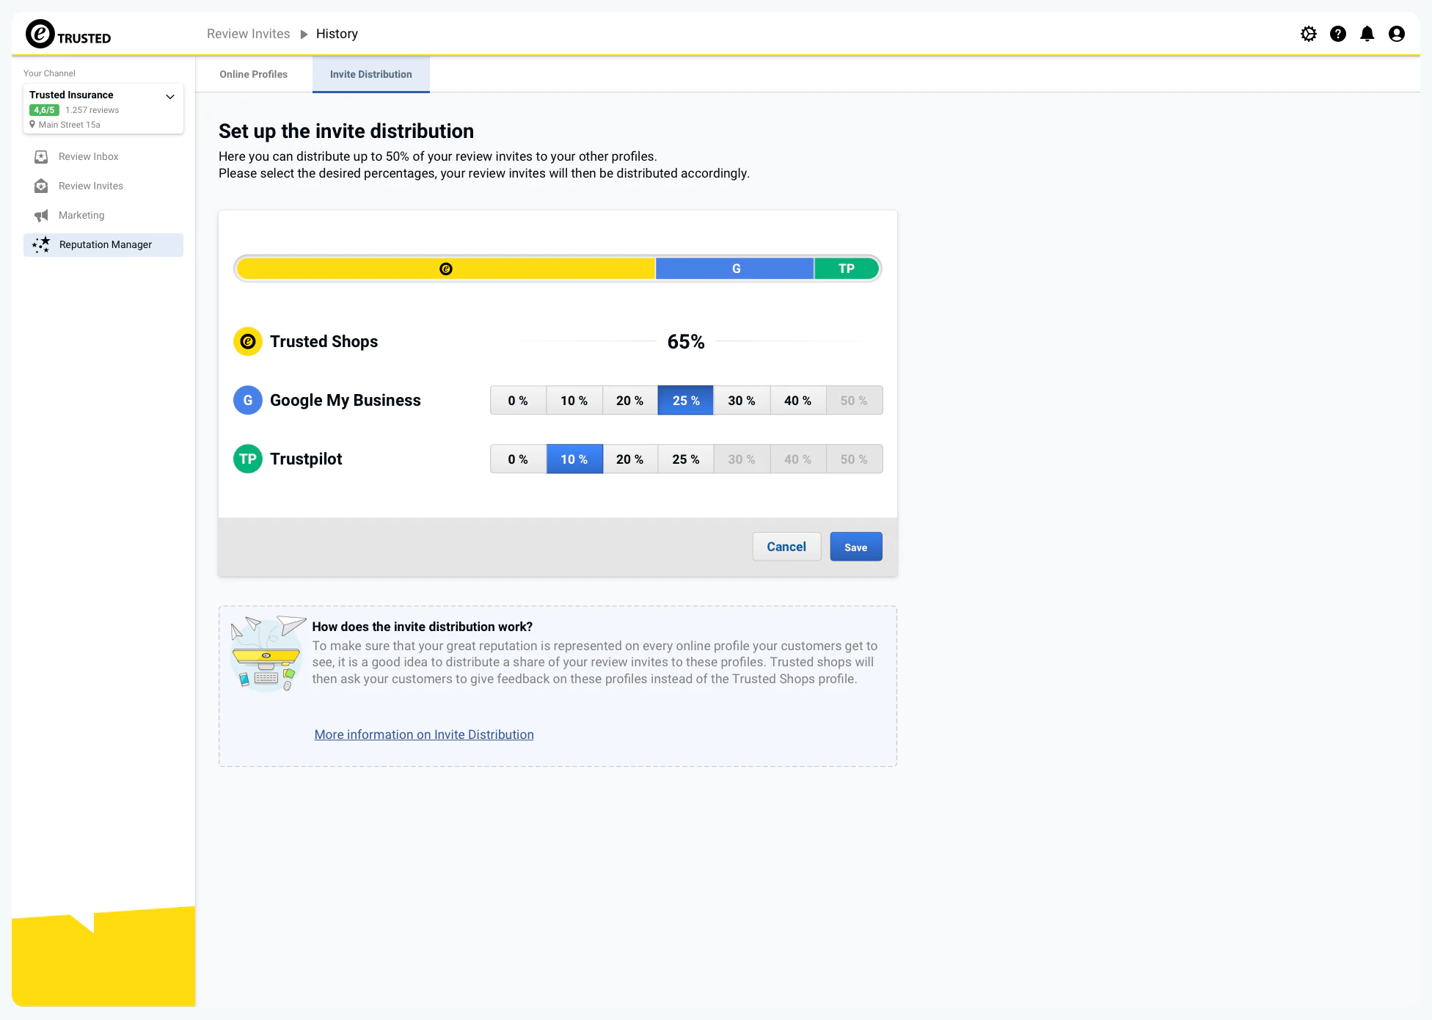Screen dimensions: 1432x1020
Task: Click the Trustpilot TP badge icon
Action: point(247,459)
